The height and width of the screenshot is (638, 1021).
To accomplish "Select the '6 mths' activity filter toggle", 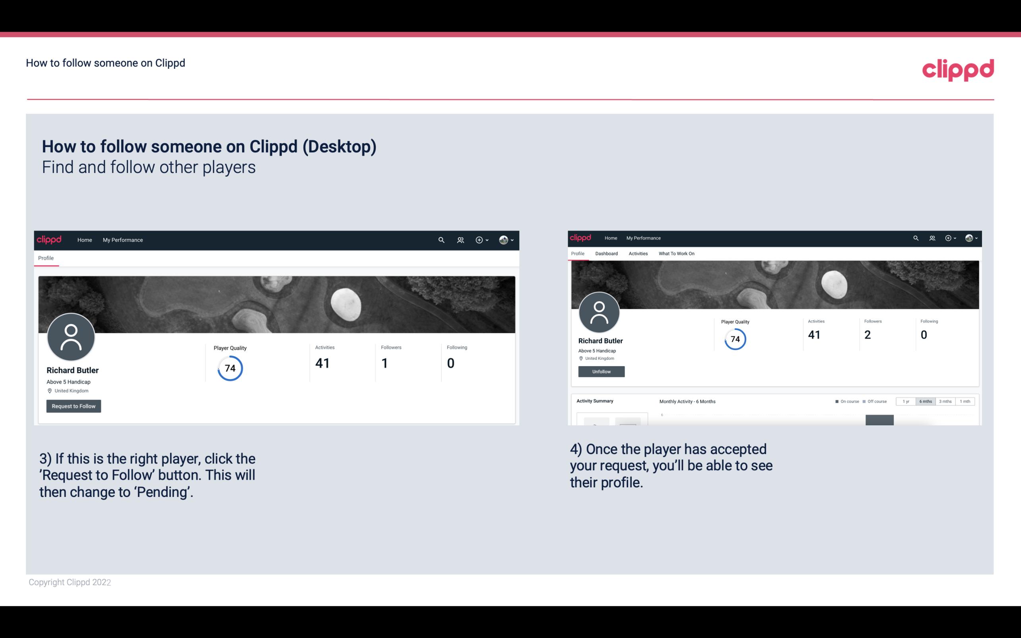I will tap(925, 401).
